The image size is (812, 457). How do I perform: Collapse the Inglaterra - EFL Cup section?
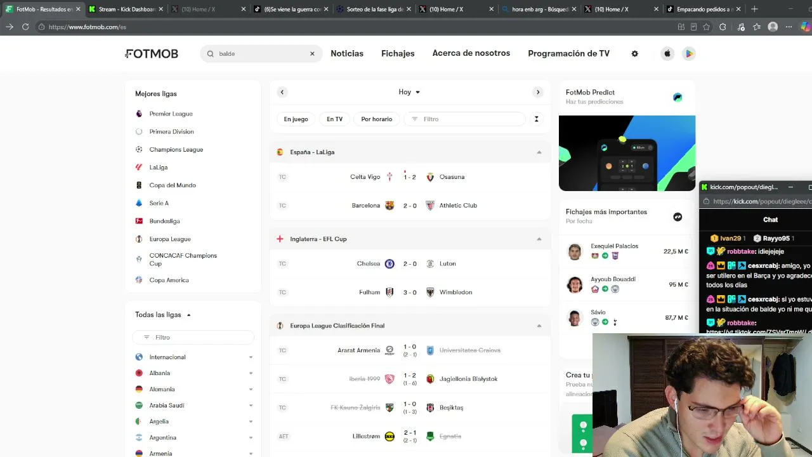(x=539, y=239)
